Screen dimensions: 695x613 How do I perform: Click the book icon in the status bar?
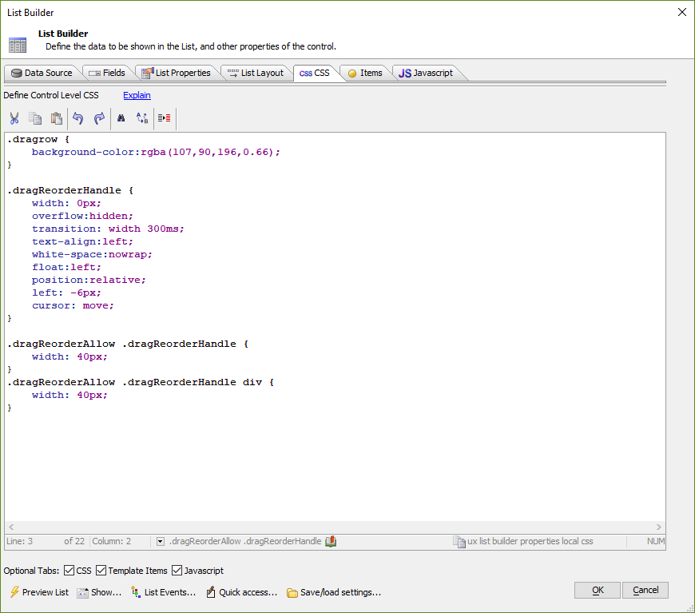(331, 541)
